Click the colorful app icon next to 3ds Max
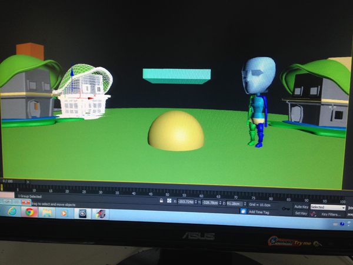This screenshot has height=265, width=353. pos(101,214)
